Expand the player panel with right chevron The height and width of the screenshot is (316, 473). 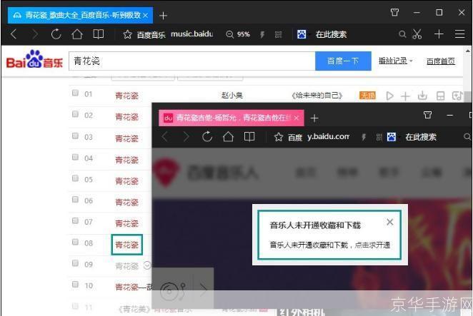click(x=204, y=290)
